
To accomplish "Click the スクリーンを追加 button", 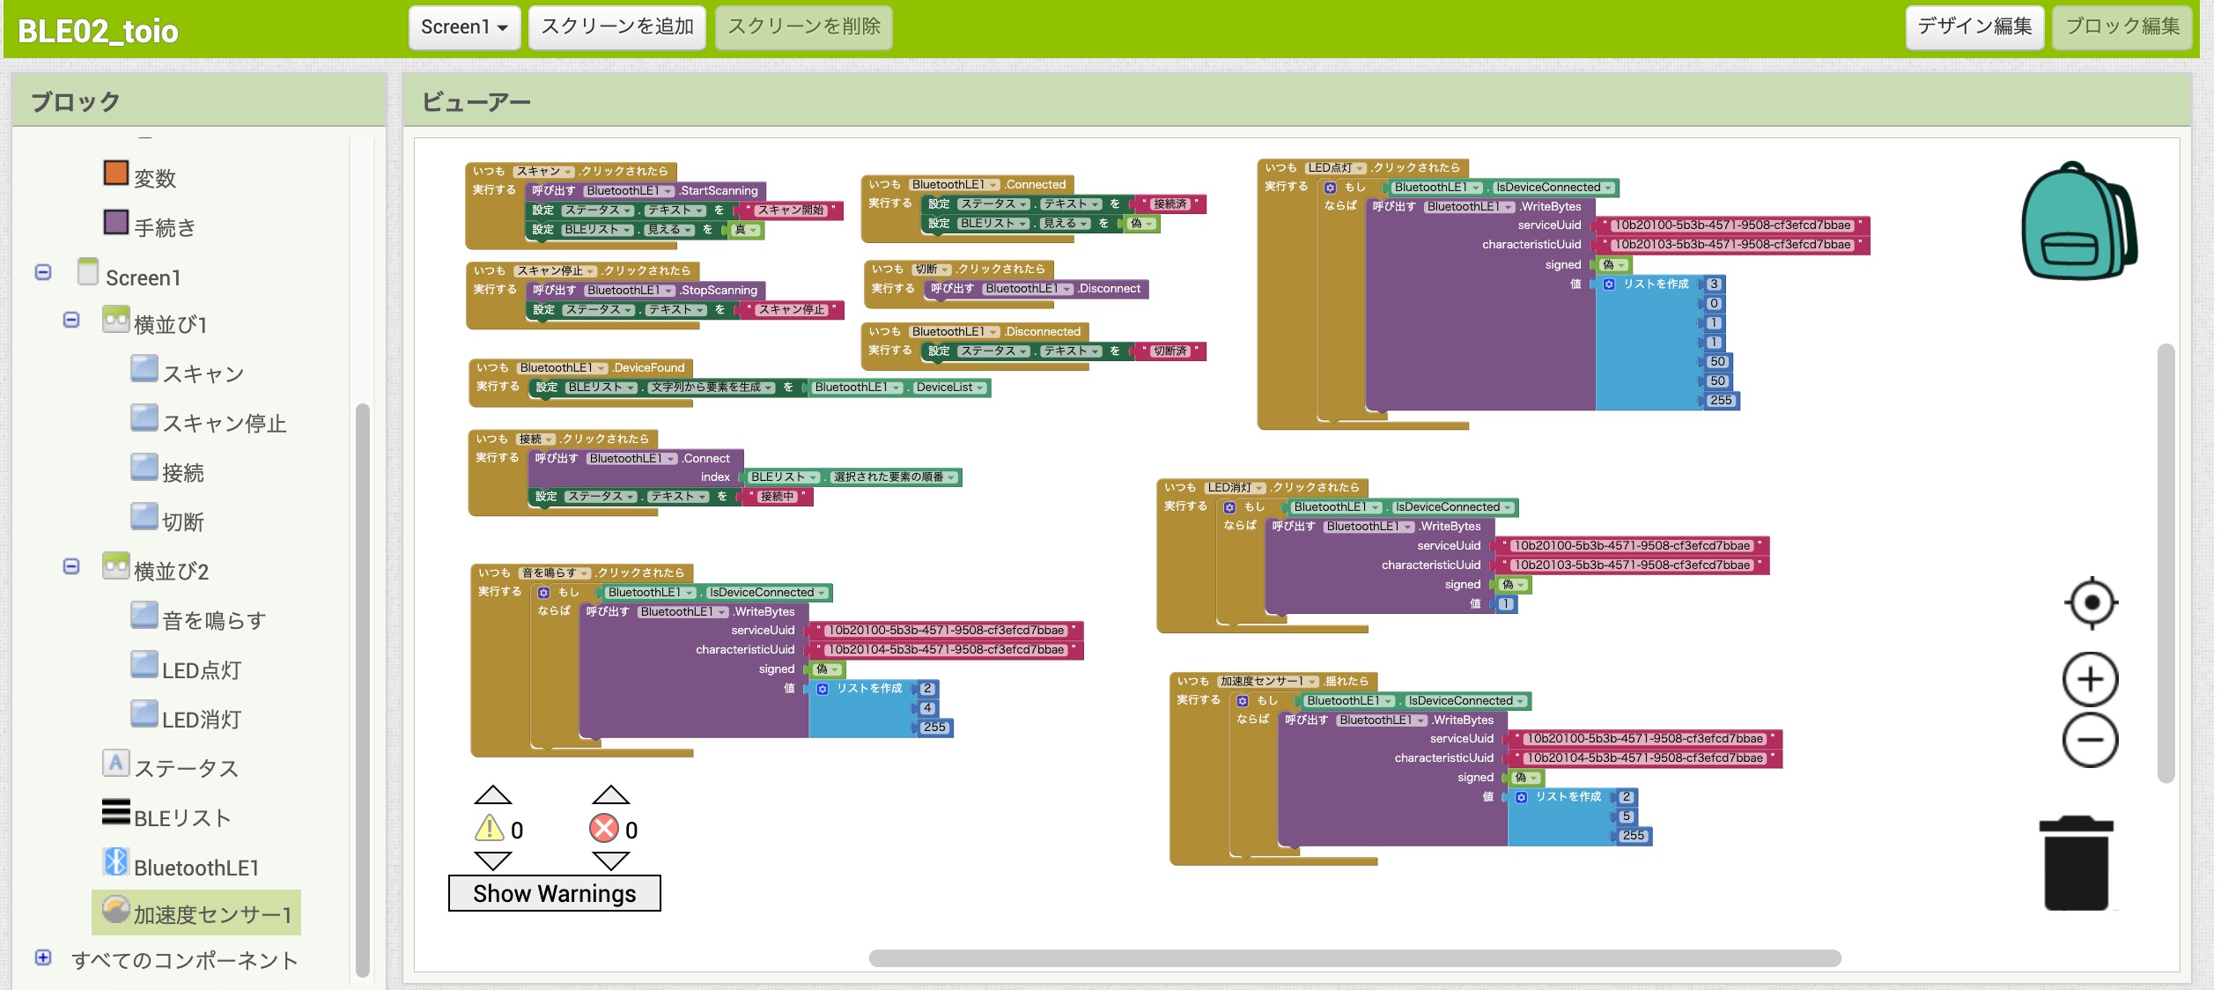I will point(617,27).
